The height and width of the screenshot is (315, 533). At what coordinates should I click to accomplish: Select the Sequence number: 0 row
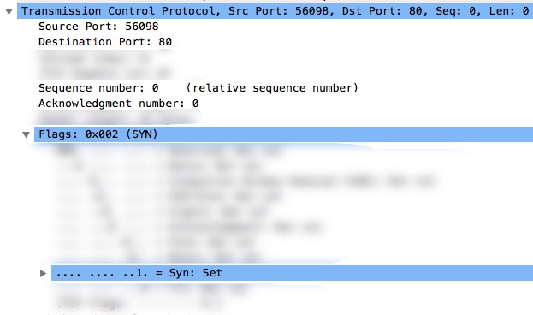pos(198,88)
